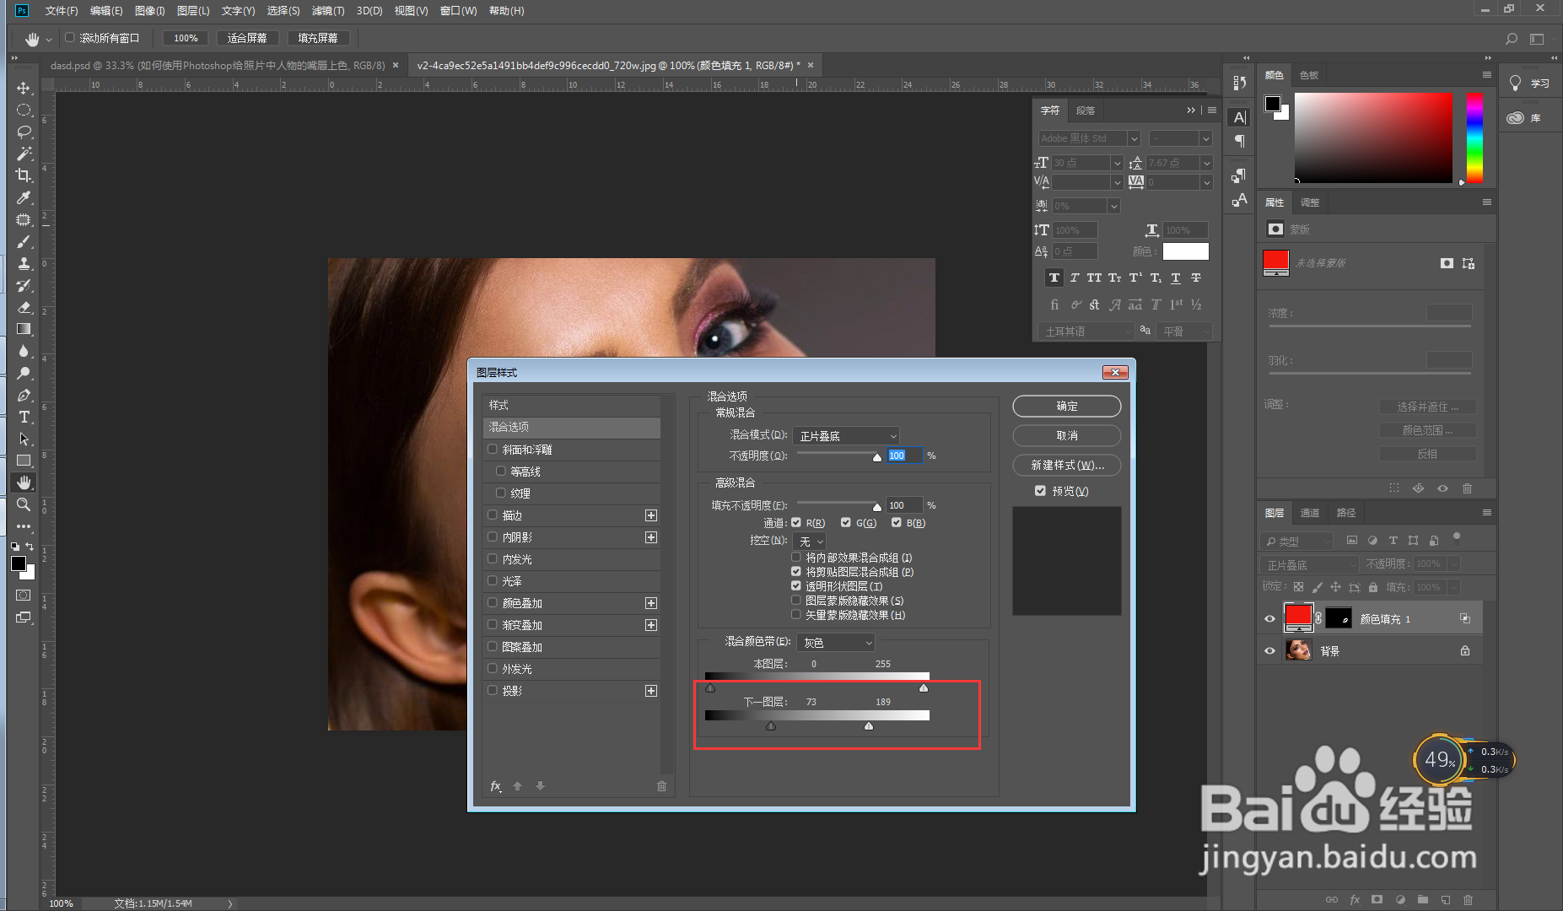Click the 适合屏幕 button in options bar
The width and height of the screenshot is (1563, 911).
tap(247, 37)
